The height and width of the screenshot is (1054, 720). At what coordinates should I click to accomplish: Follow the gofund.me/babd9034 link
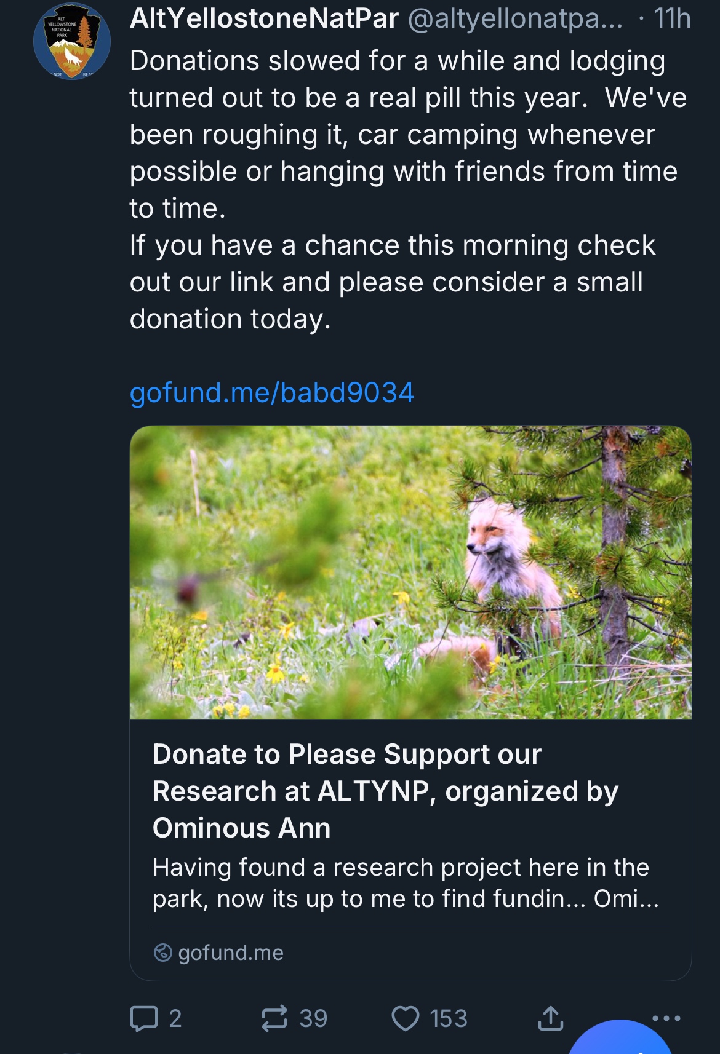(x=271, y=392)
